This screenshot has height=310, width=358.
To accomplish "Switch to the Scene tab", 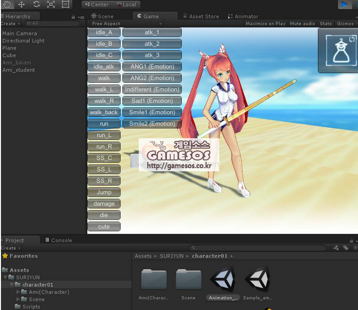I will (x=102, y=16).
